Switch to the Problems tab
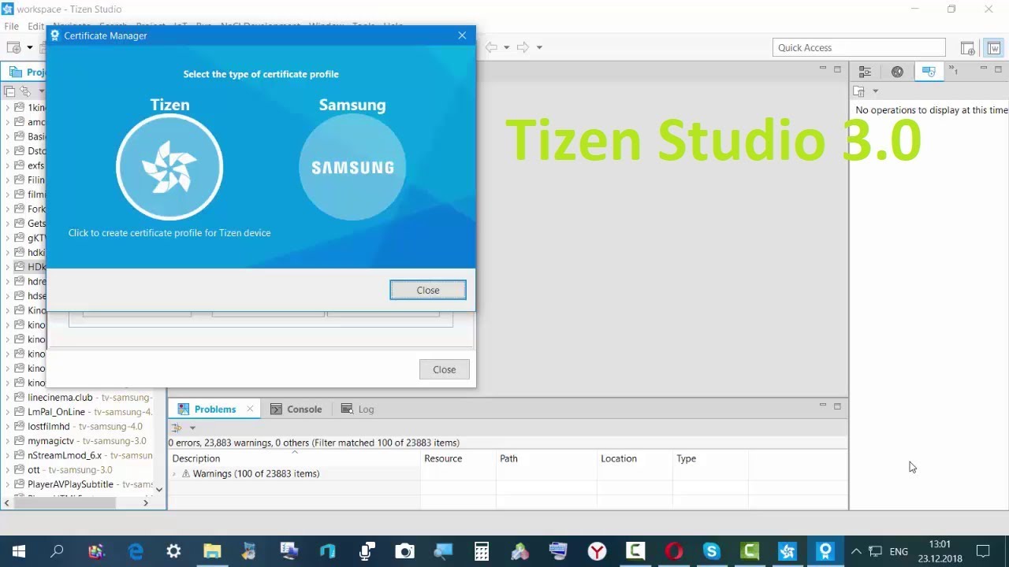 tap(215, 409)
